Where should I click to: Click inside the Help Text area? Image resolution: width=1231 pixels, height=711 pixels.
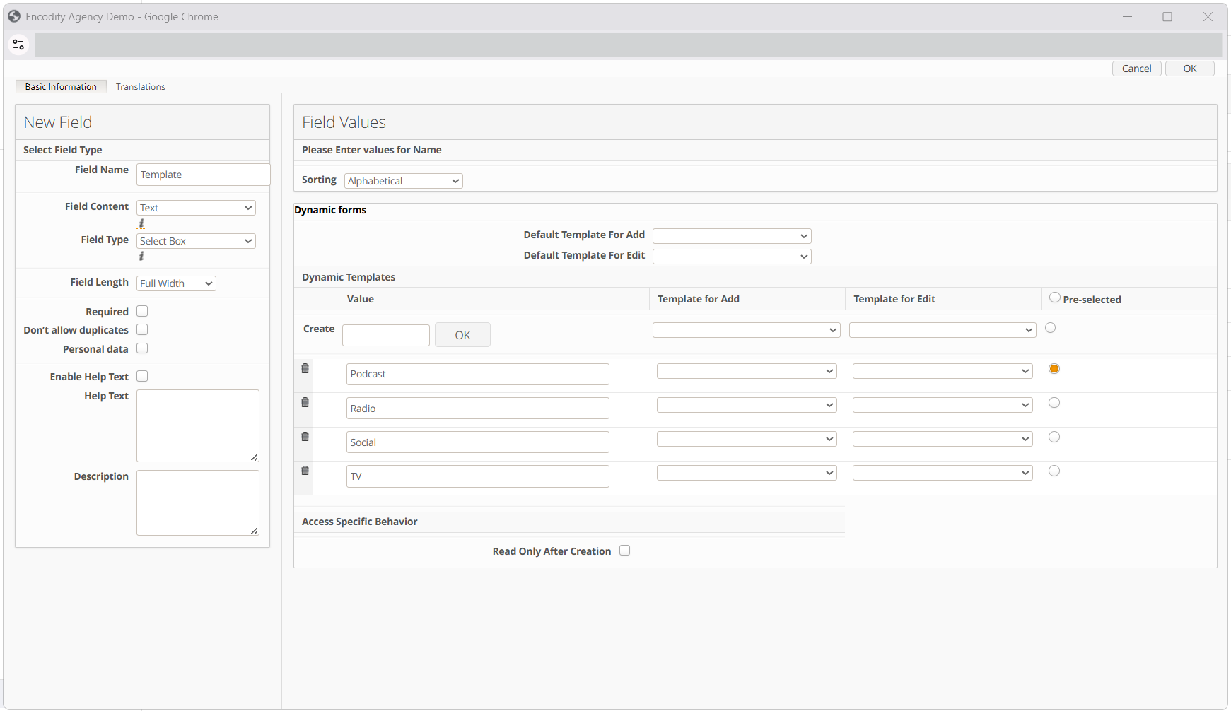[x=198, y=425]
